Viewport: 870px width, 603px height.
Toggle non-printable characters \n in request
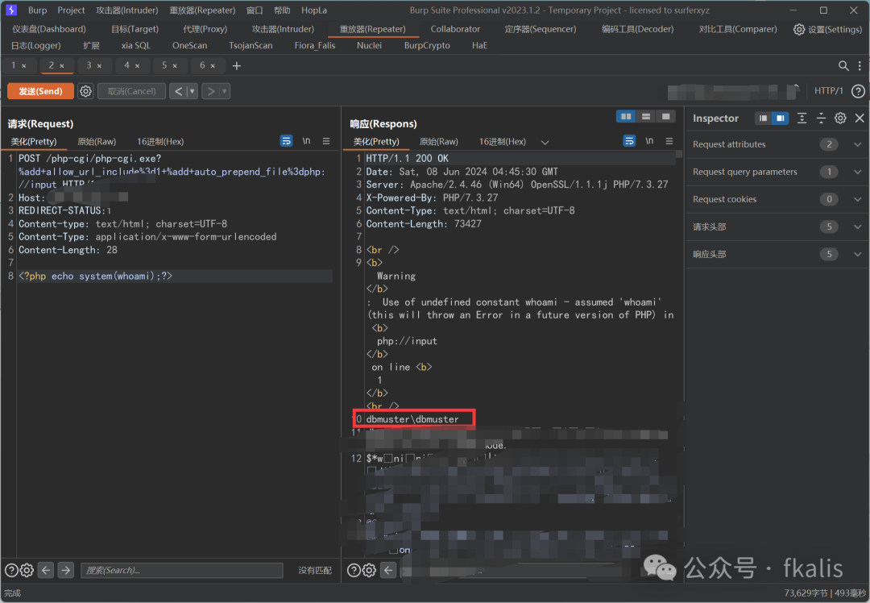[x=306, y=141]
